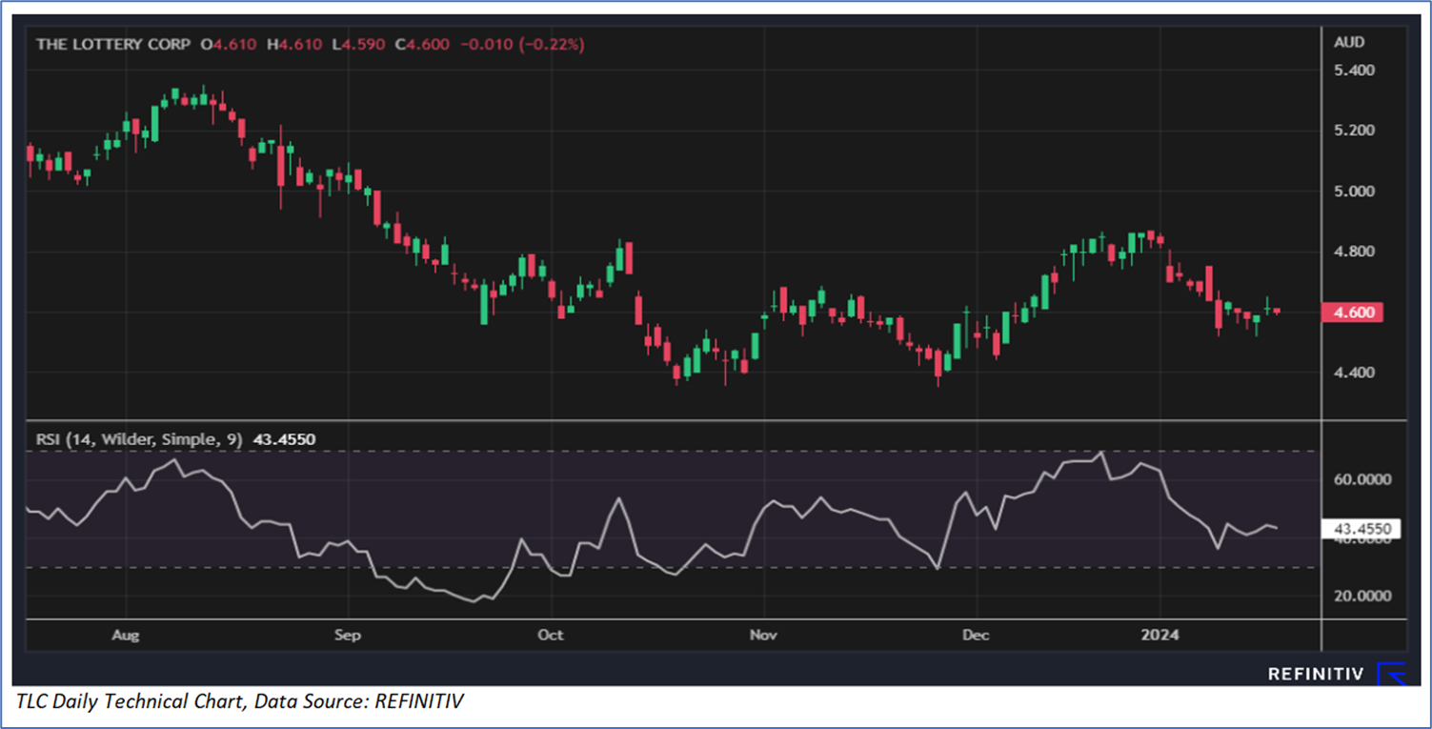The height and width of the screenshot is (729, 1432).
Task: Click the Aug label on time axis
Action: coord(126,635)
